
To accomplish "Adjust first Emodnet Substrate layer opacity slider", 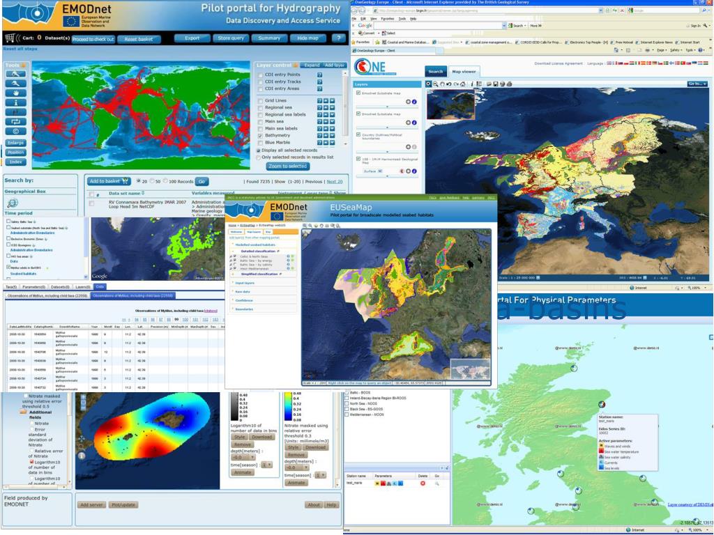I will click(388, 107).
